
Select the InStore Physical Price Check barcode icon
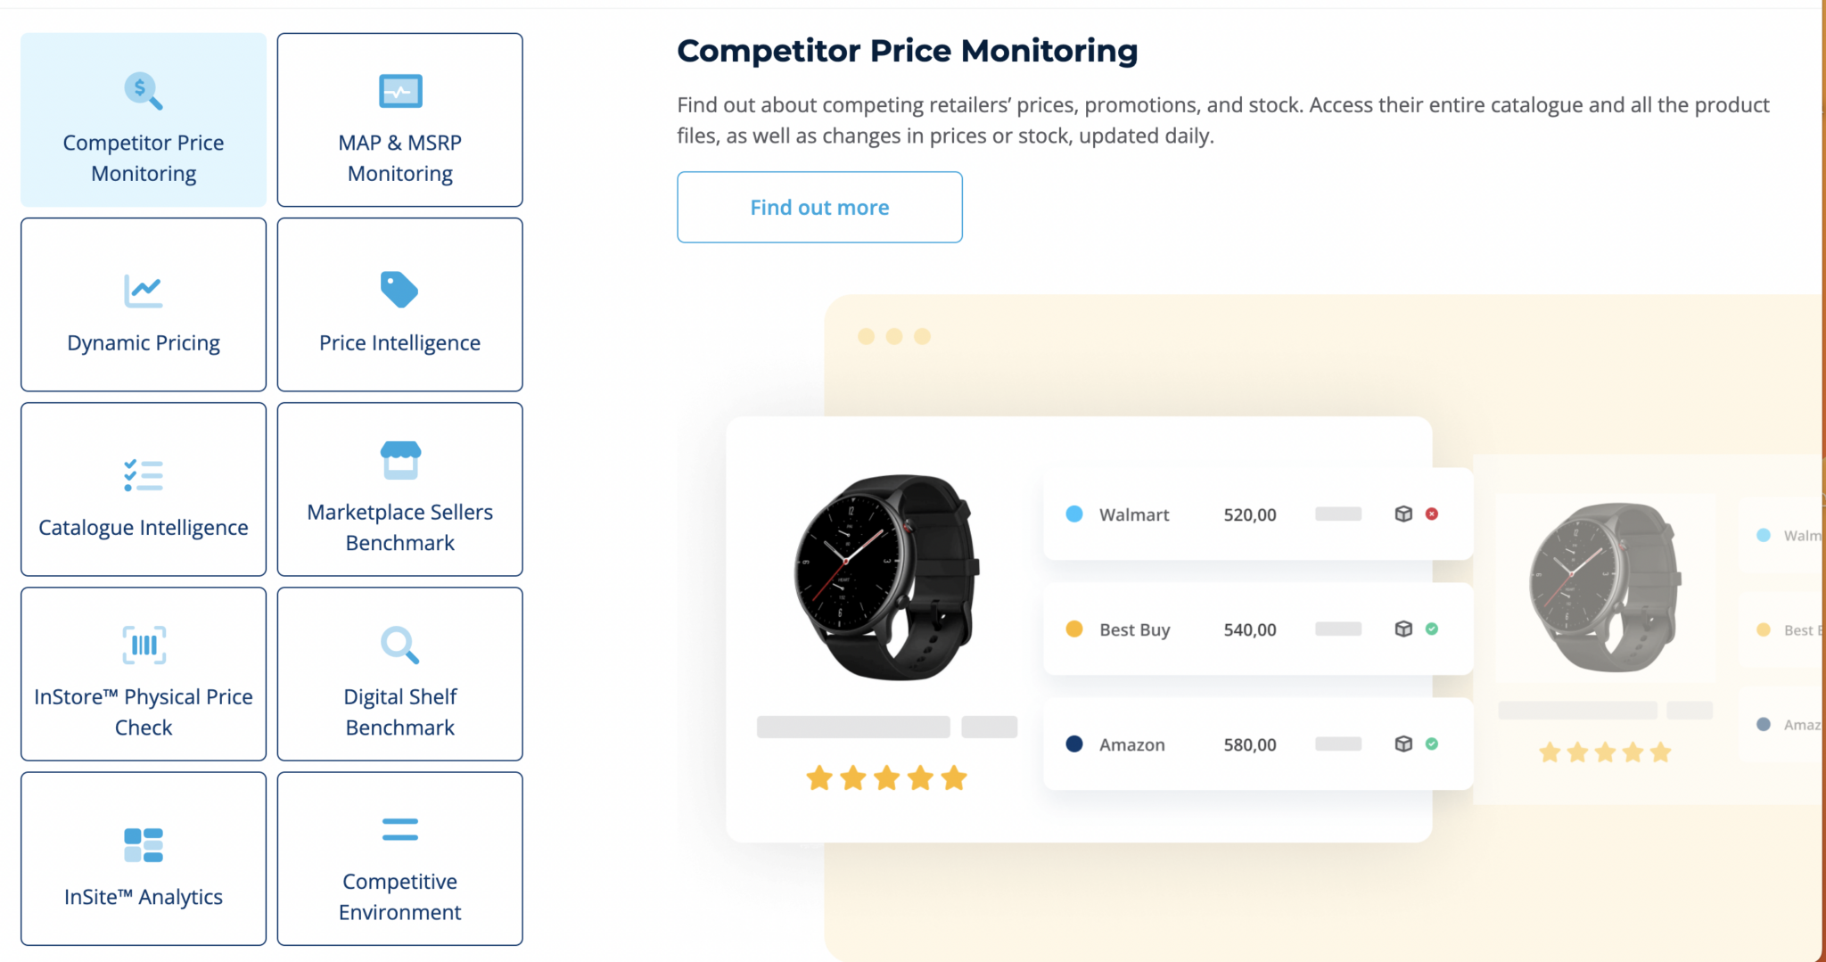click(x=141, y=644)
